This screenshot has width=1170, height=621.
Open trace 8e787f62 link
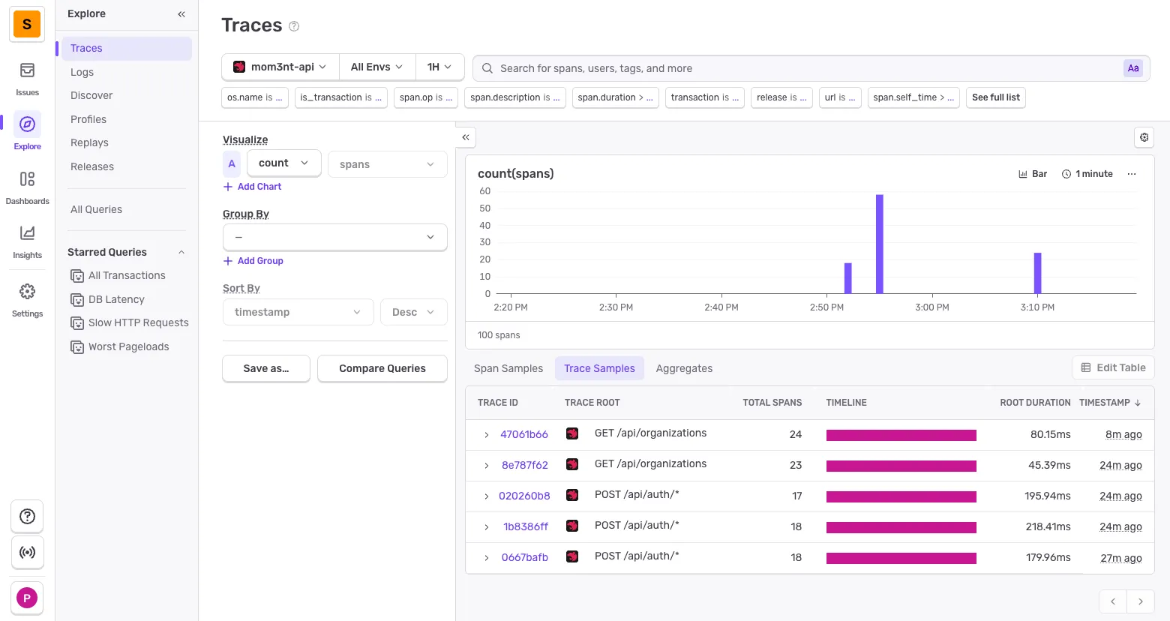pos(525,465)
